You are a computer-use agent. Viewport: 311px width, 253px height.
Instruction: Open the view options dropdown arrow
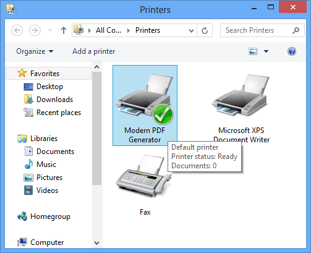[266, 51]
